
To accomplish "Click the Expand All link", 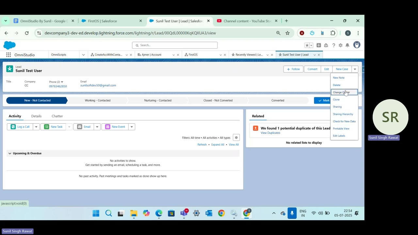I will [217, 145].
